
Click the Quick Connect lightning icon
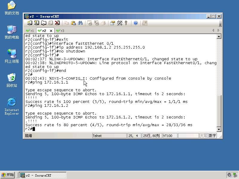36,23
